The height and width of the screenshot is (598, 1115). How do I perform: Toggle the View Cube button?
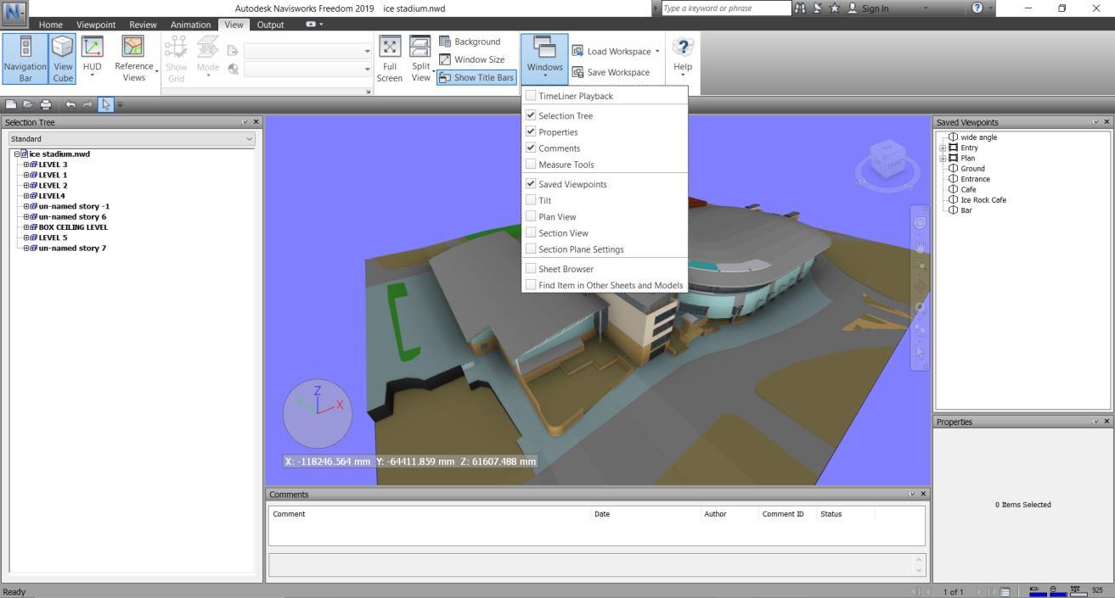[63, 59]
